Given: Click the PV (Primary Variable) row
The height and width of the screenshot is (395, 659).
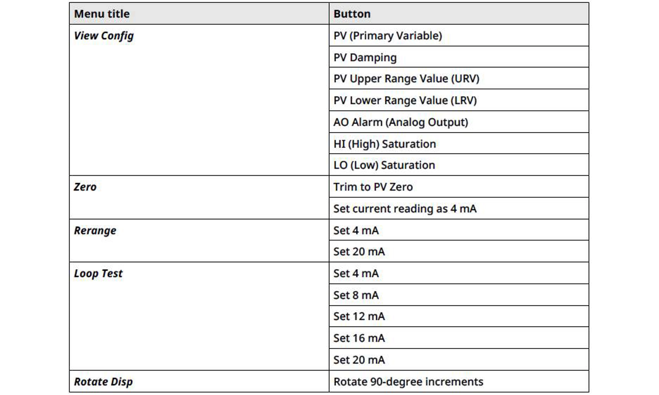Looking at the screenshot, I should coord(459,35).
